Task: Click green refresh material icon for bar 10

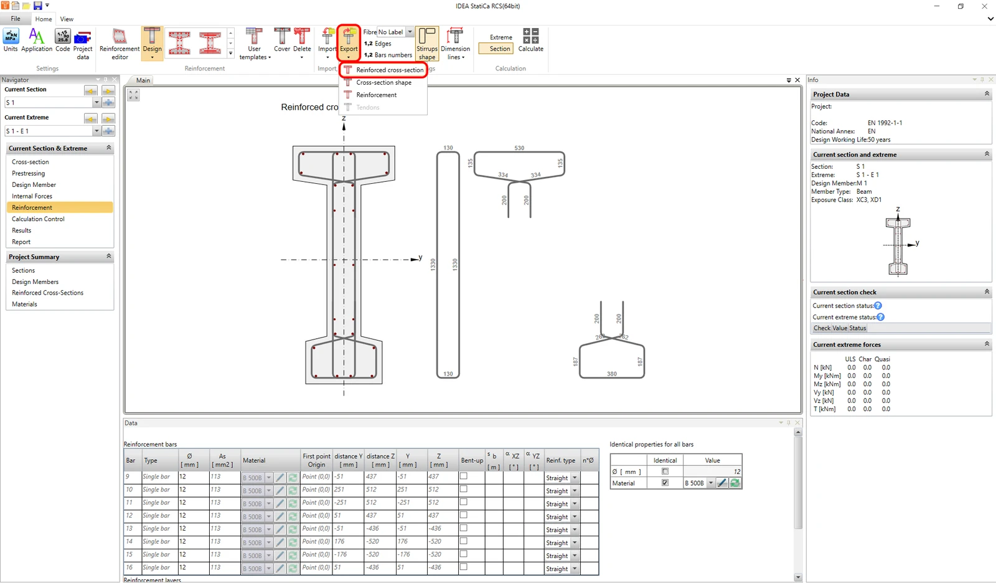Action: point(293,491)
